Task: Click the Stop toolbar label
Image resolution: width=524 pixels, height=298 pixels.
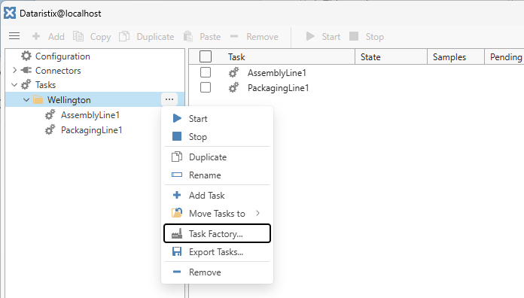Action: click(375, 37)
